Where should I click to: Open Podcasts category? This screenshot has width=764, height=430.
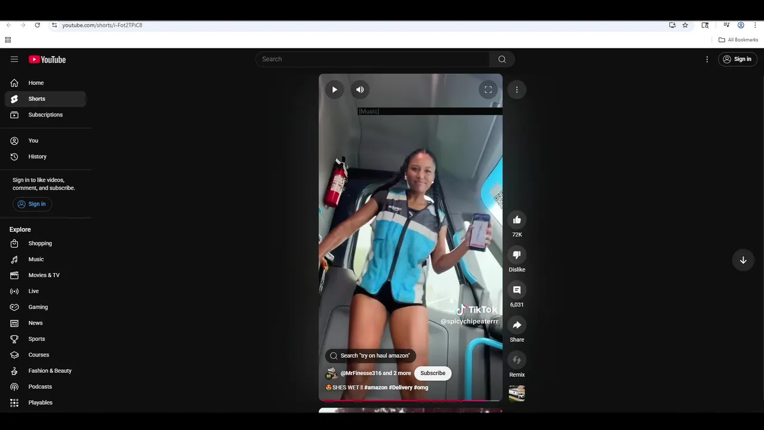pyautogui.click(x=45, y=386)
